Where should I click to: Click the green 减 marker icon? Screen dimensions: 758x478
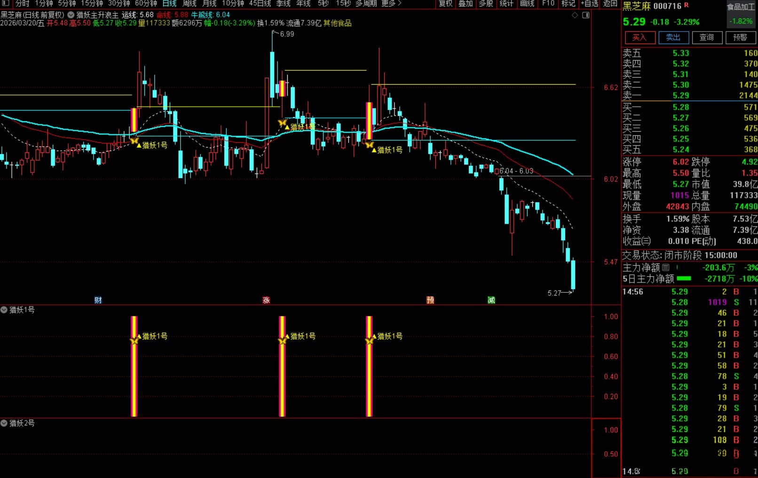[491, 300]
